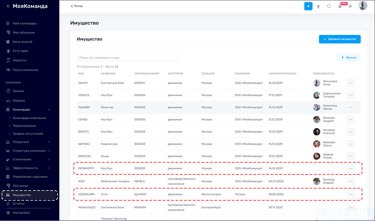The height and width of the screenshot is (221, 375).
Task: Click the gear settings icon in header
Action: (x=350, y=6)
